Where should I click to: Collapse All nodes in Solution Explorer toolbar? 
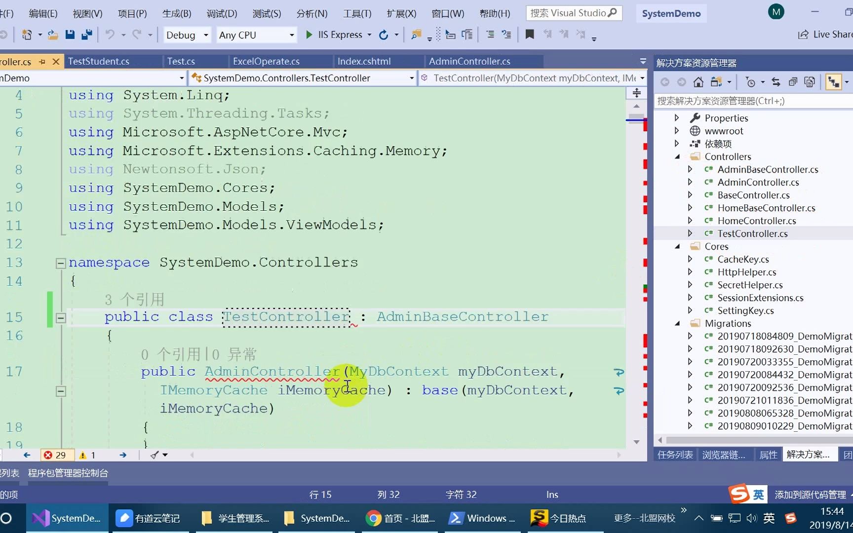coord(793,82)
